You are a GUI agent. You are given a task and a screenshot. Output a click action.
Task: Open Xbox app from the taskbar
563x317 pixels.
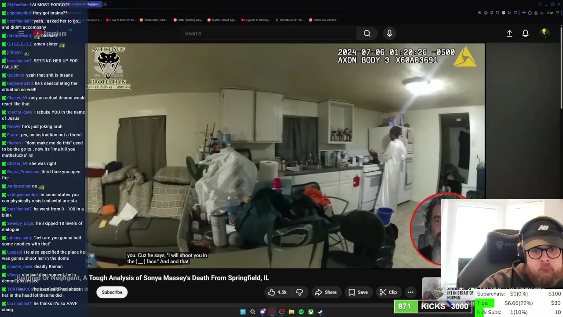click(311, 312)
